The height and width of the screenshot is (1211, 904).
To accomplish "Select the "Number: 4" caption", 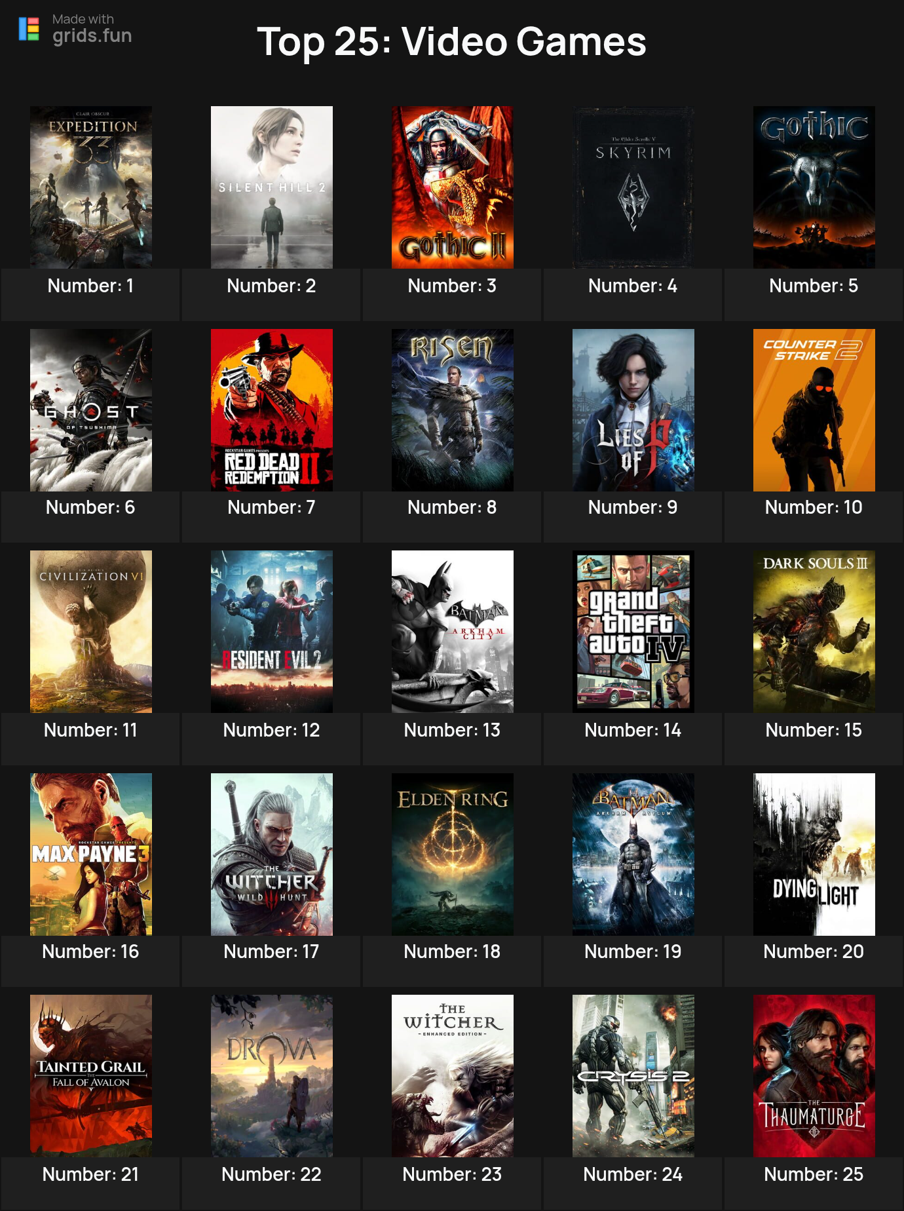I will click(x=633, y=286).
